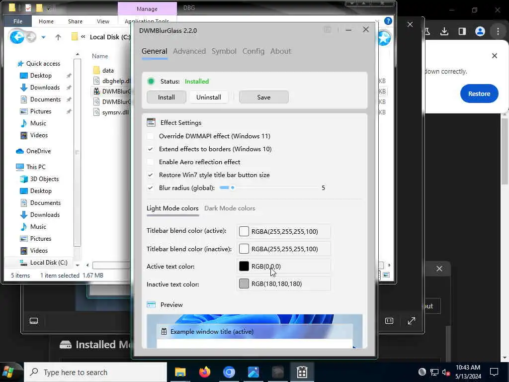The image size is (509, 382).
Task: Click the Windows Start orb
Action: coord(8,372)
